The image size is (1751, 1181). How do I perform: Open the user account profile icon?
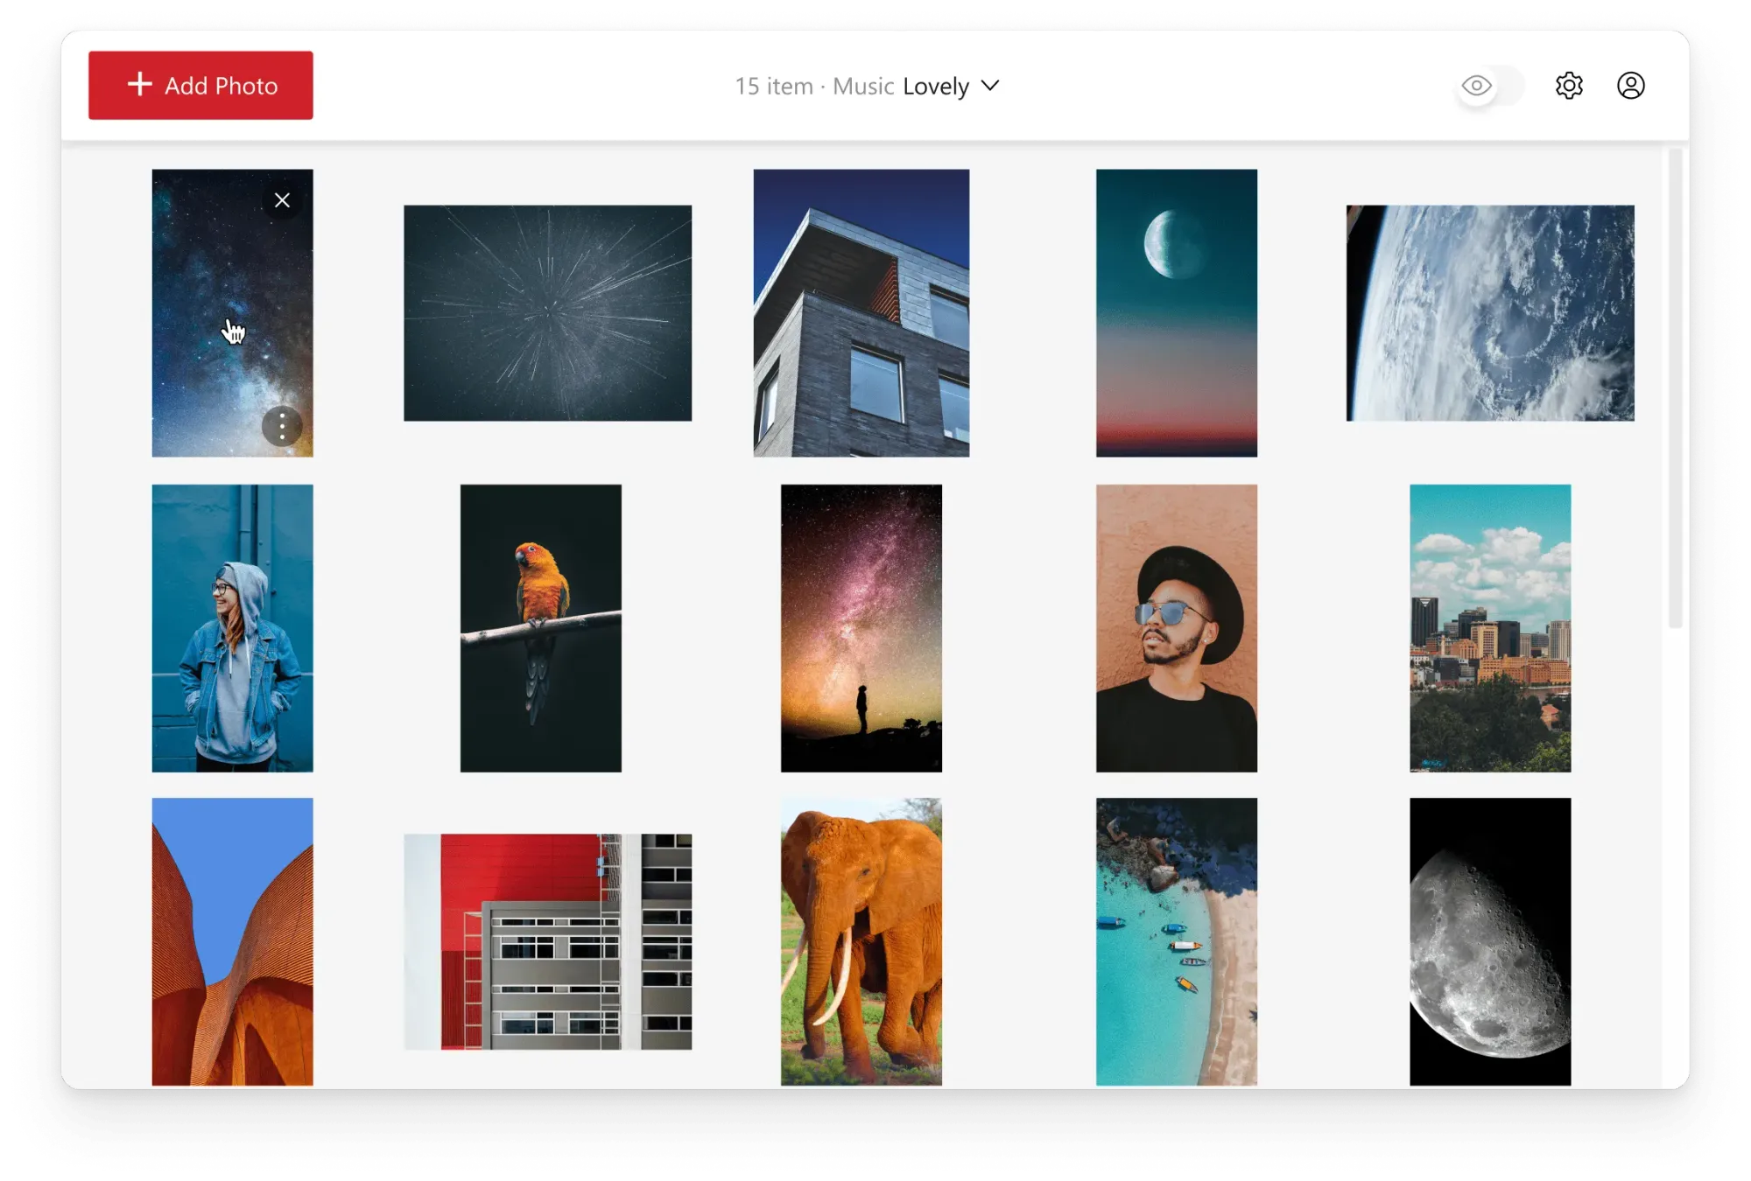pyautogui.click(x=1630, y=86)
